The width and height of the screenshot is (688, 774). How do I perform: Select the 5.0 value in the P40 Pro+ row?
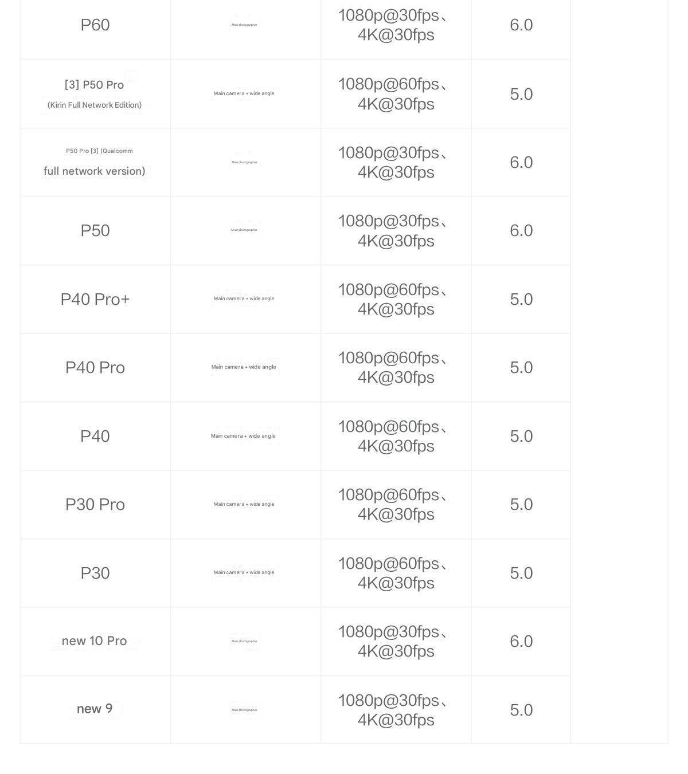coord(521,299)
